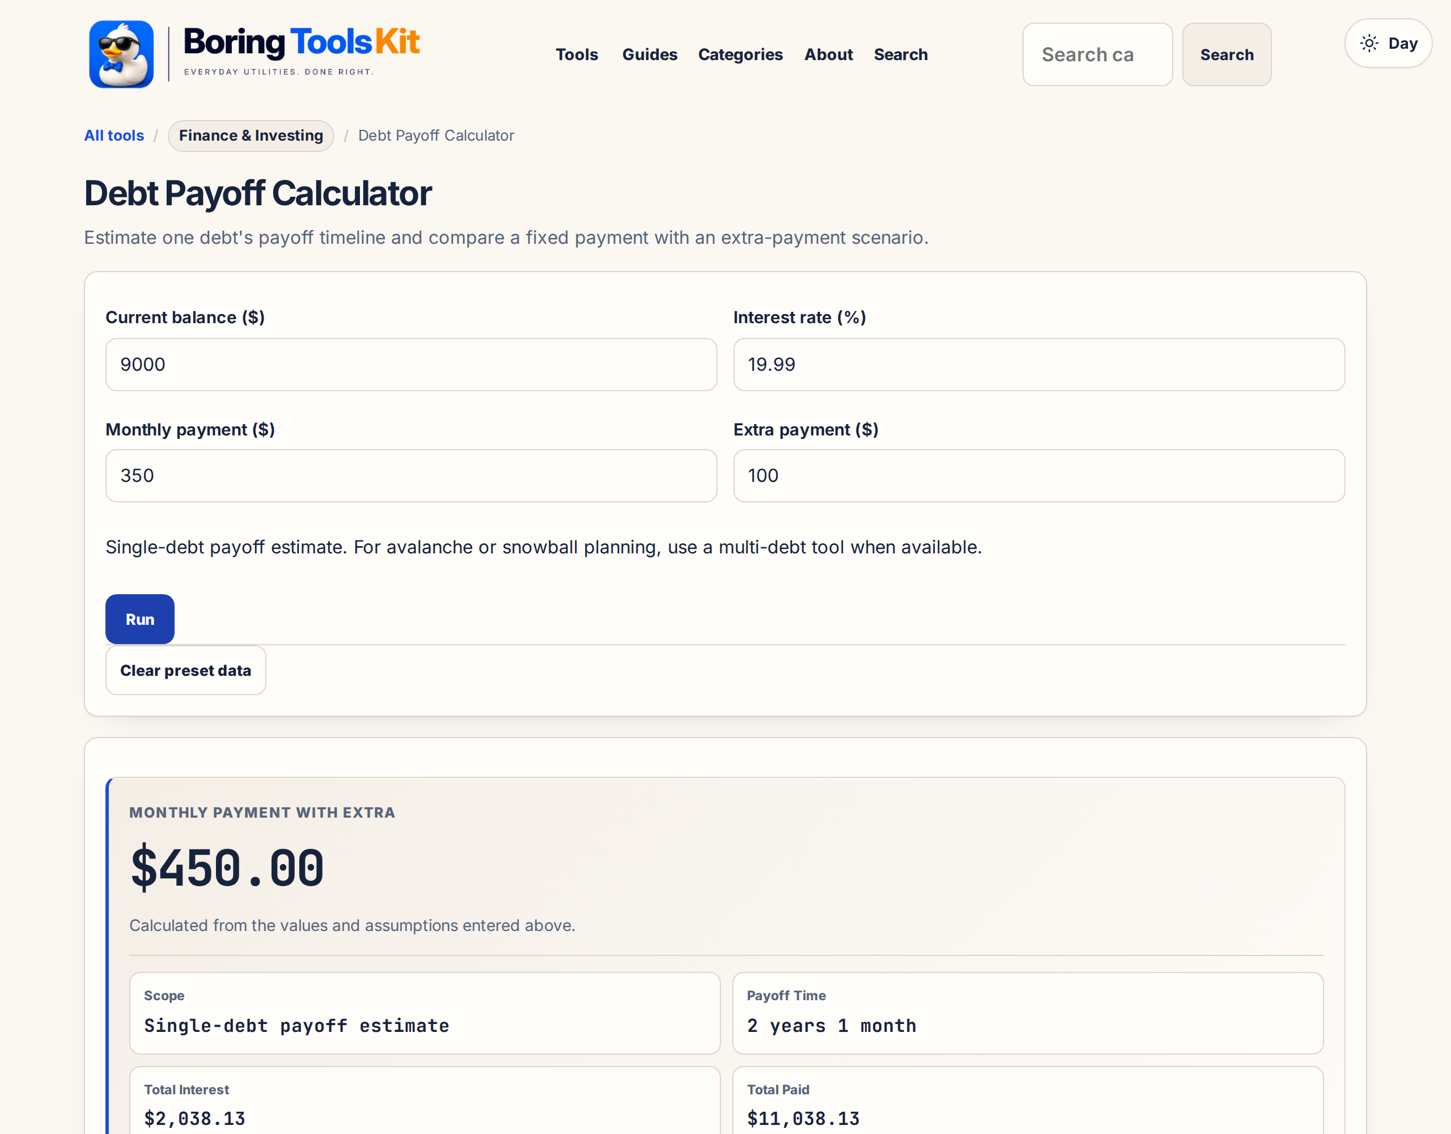Click the sun icon in Day toggle
The image size is (1451, 1134).
[x=1369, y=43]
